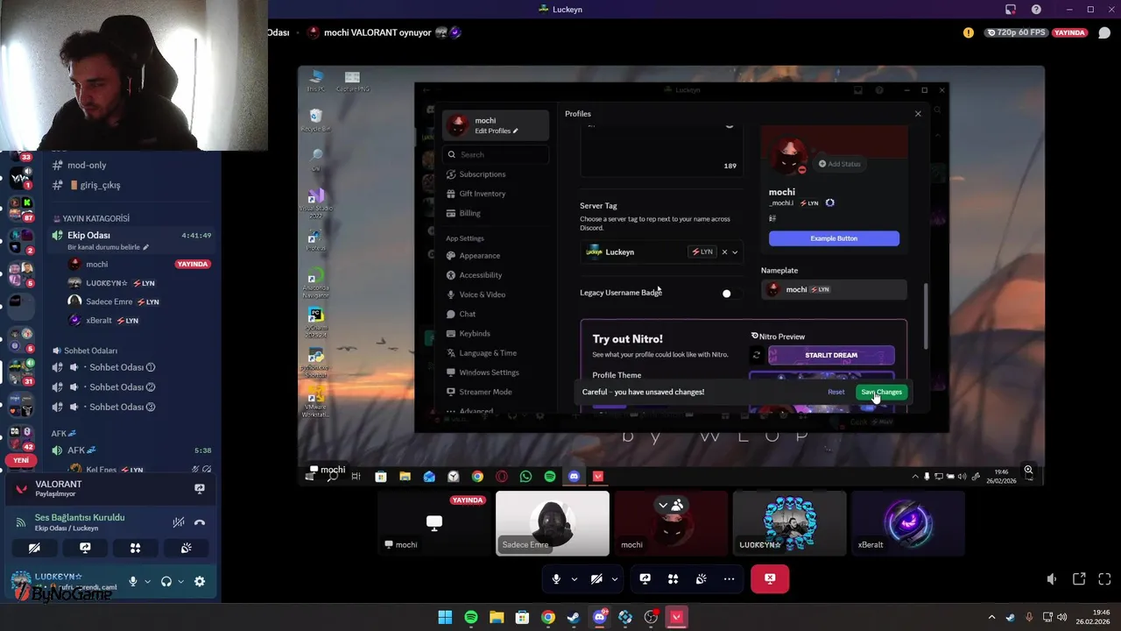Screen dimensions: 1121x631
Task: Toggle camera in left voice panel
Action: (x=34, y=548)
